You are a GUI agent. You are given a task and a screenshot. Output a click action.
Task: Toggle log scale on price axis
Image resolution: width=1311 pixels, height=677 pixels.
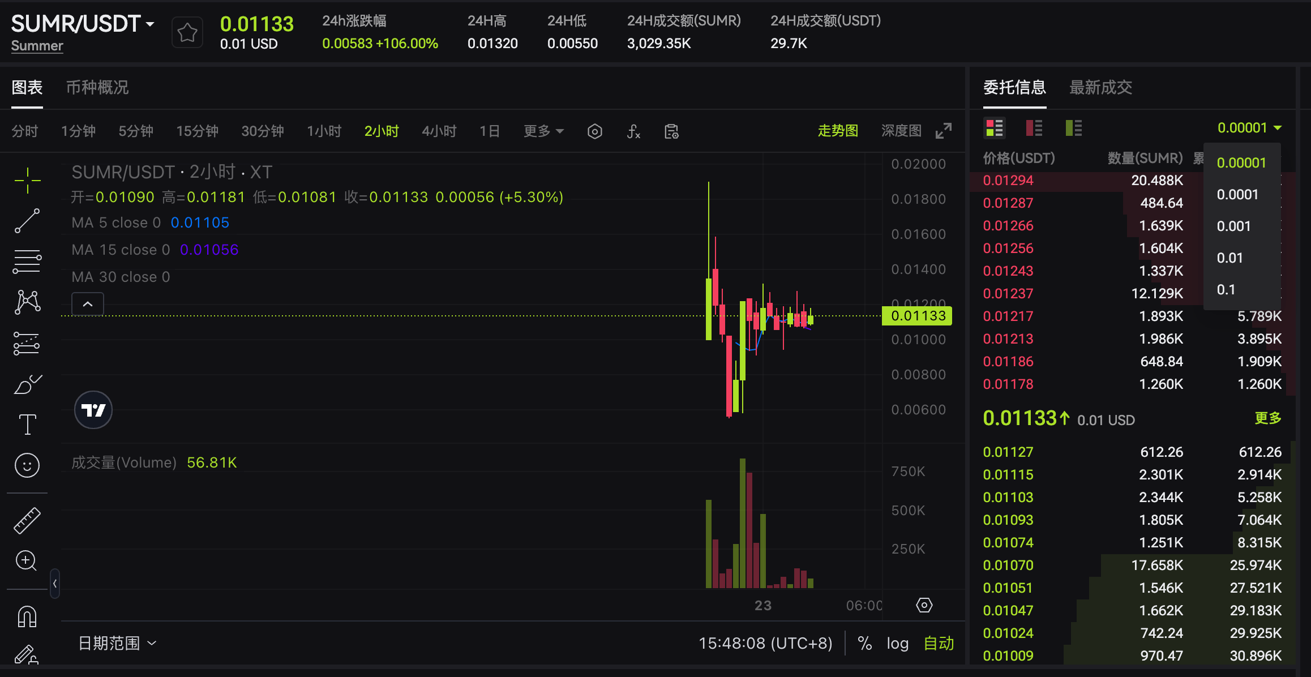click(x=897, y=643)
